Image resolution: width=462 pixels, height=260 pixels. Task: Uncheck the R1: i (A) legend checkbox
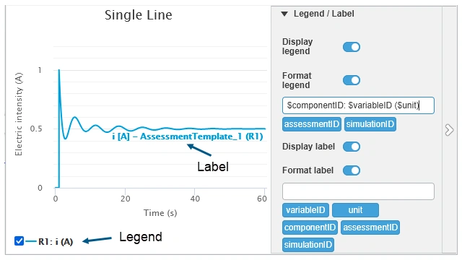[x=19, y=240]
